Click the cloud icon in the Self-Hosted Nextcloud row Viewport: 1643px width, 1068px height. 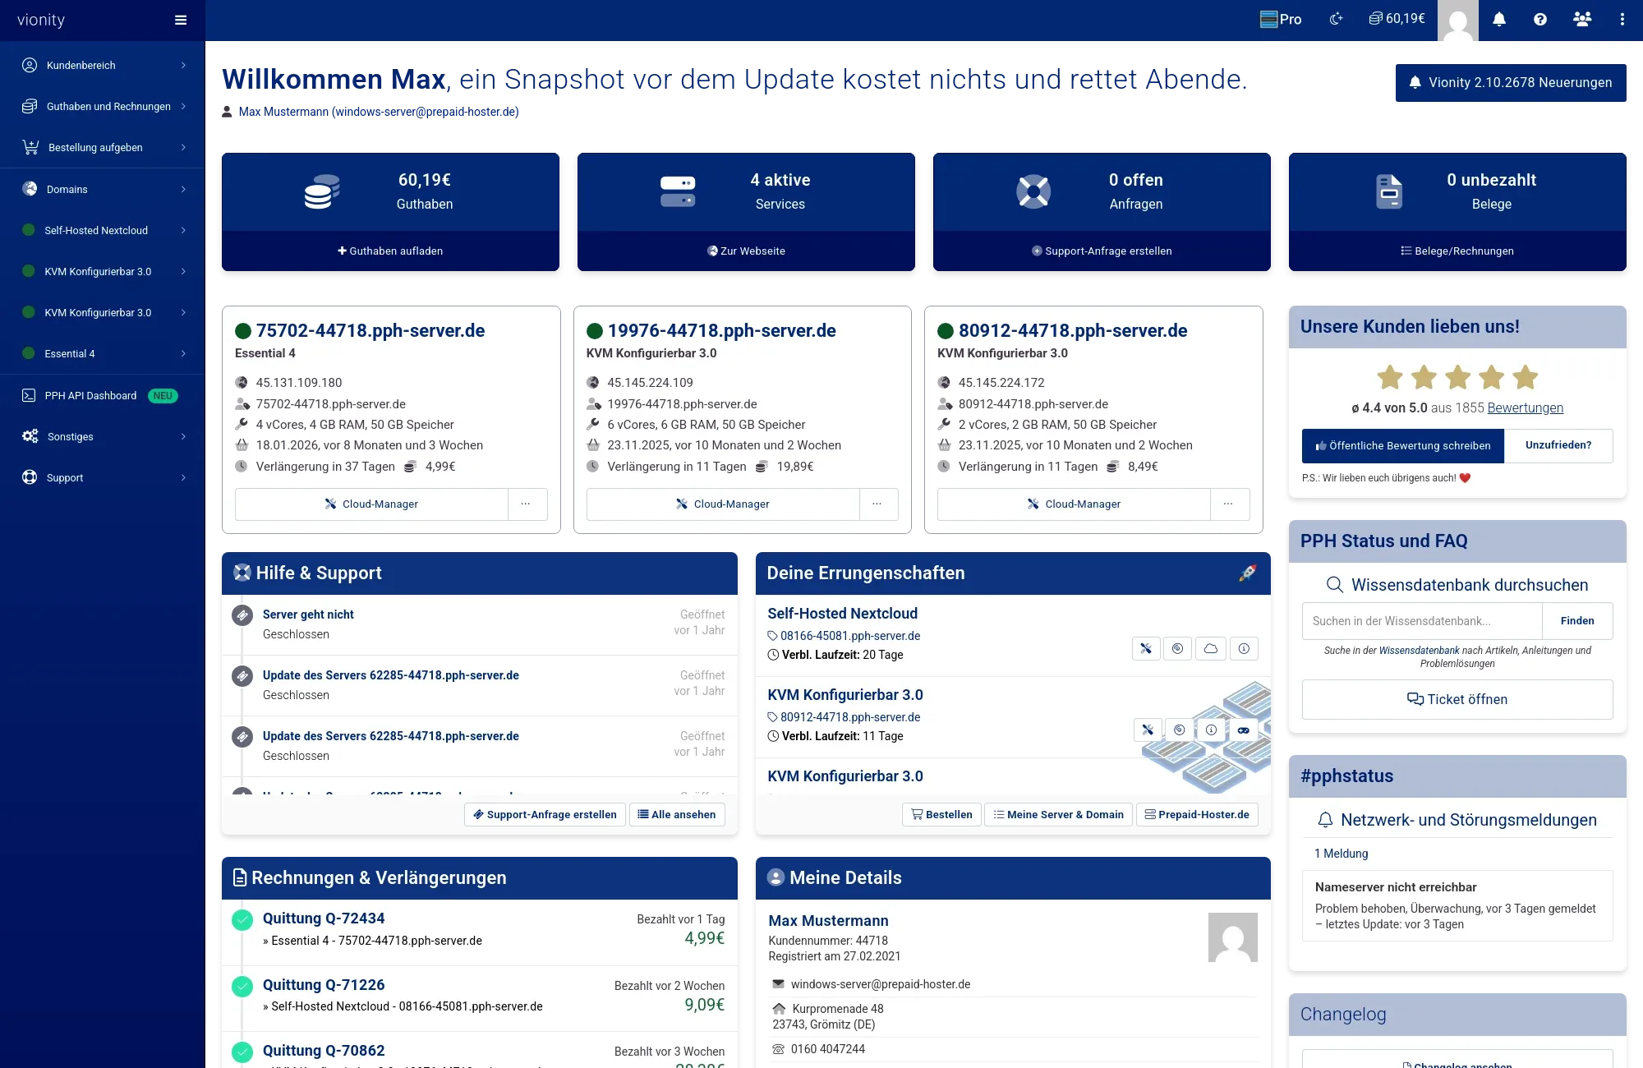point(1211,649)
